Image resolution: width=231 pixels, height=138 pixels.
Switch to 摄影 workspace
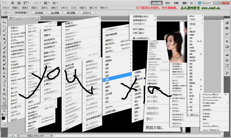[x=185, y=3]
